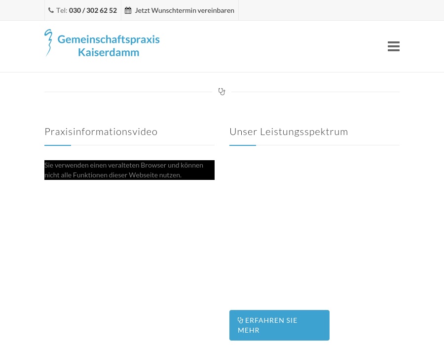
Task: Open the hamburger navigation menu
Action: (x=393, y=46)
